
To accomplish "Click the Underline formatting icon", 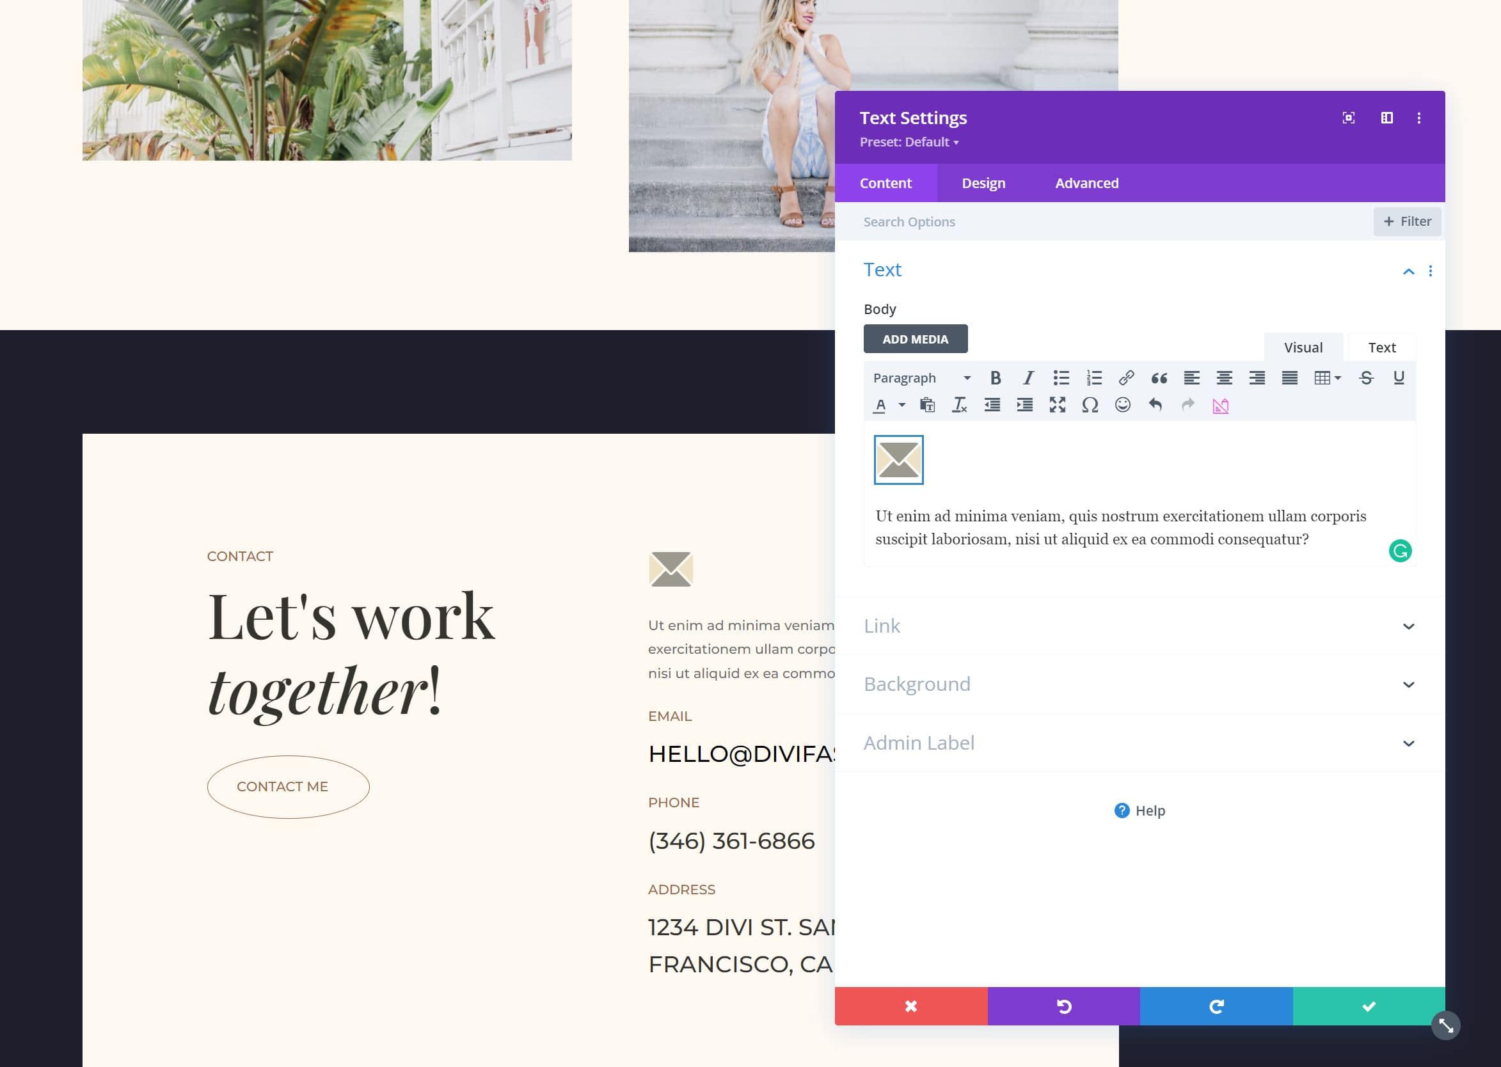I will click(x=1398, y=377).
